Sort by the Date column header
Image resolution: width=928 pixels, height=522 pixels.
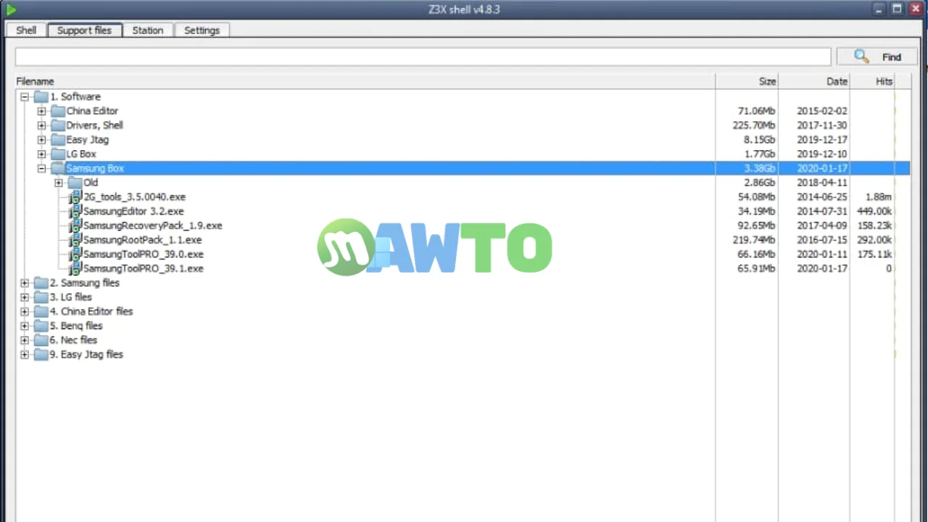point(814,81)
